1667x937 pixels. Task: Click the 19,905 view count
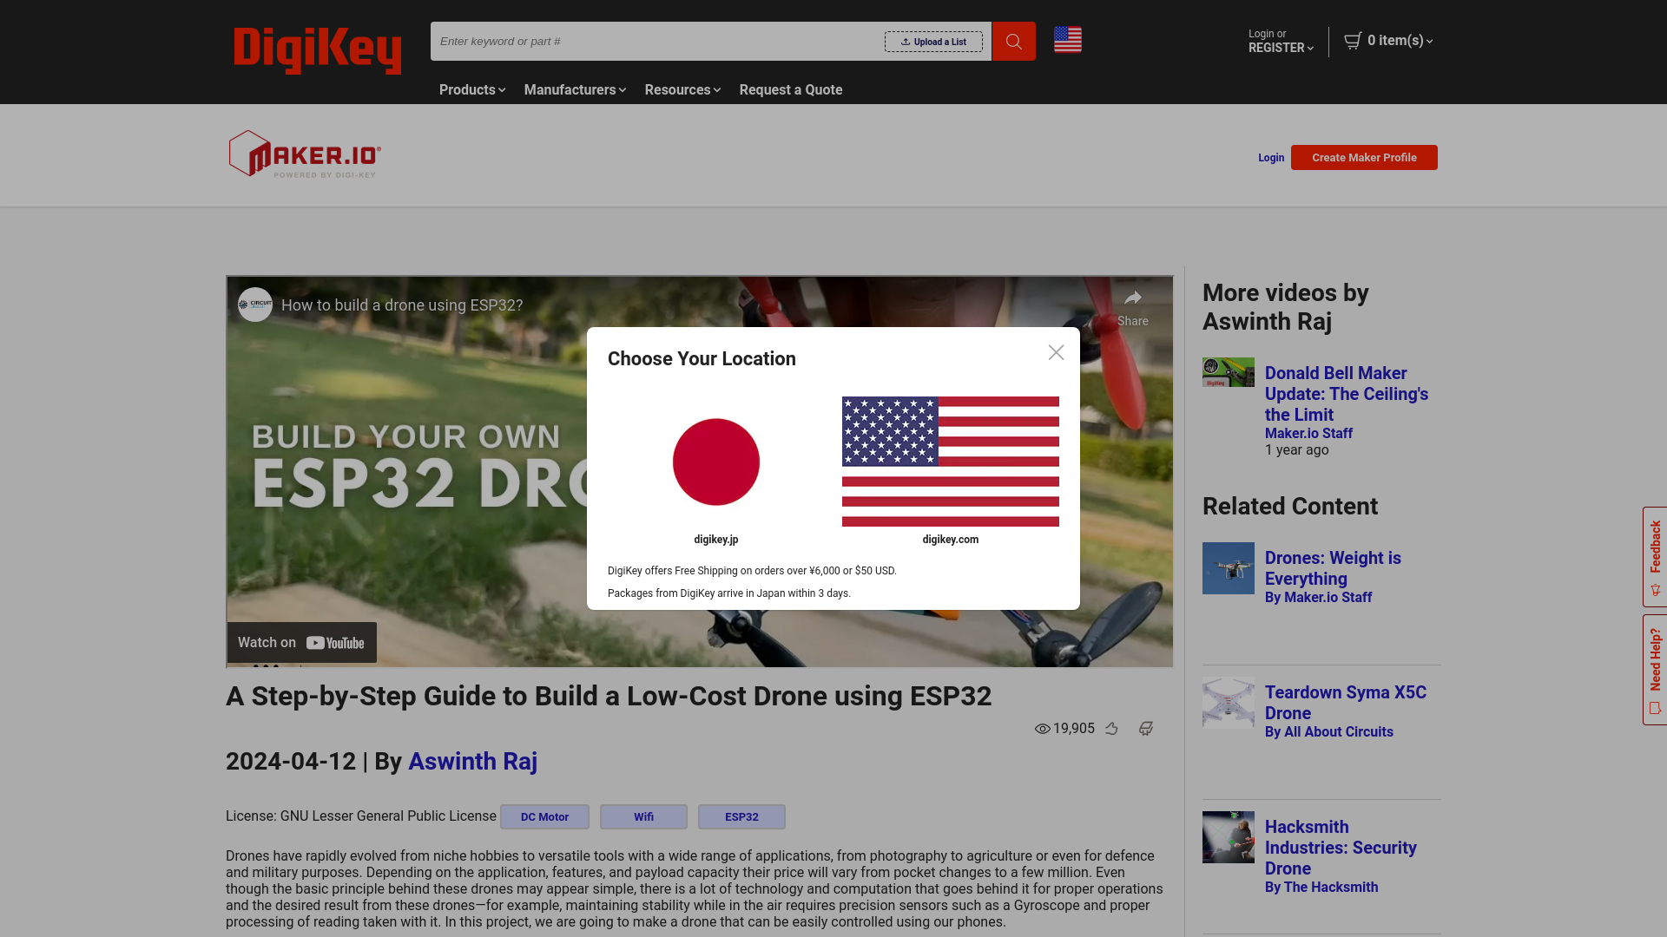click(x=1074, y=729)
